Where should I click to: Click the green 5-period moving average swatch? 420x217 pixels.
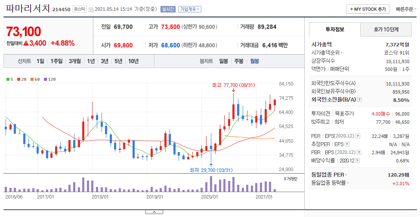click(8, 79)
